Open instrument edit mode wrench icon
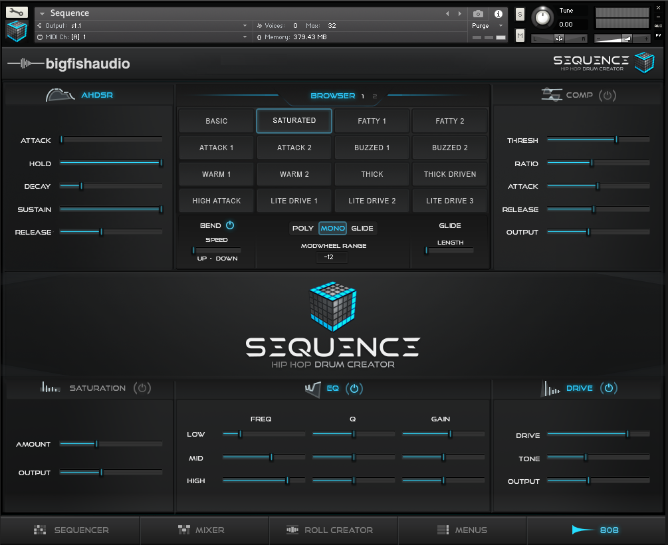This screenshot has height=545, width=668. click(x=17, y=12)
